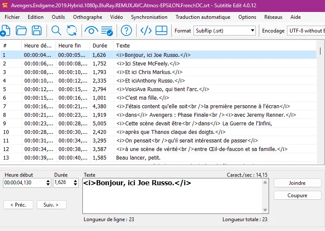
Task: Click the layout chooser icon
Action: click(161, 30)
